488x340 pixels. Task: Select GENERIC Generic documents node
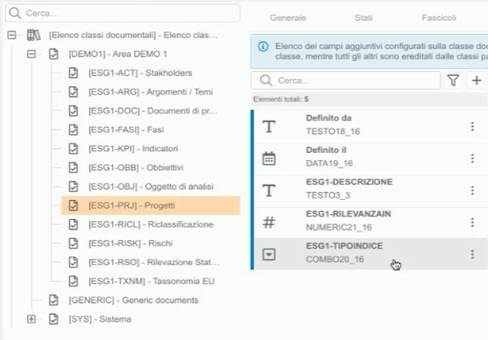point(133,300)
